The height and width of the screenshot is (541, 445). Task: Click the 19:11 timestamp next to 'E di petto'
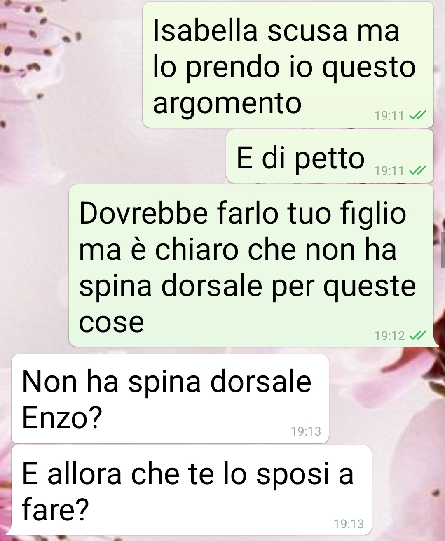pos(389,170)
